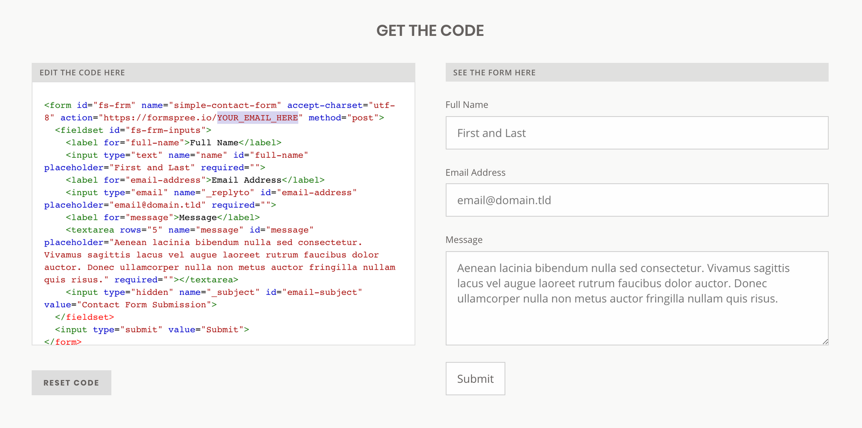Click the highlighted YOUR_EMAIL_HERE text in code
862x428 pixels.
(x=257, y=118)
